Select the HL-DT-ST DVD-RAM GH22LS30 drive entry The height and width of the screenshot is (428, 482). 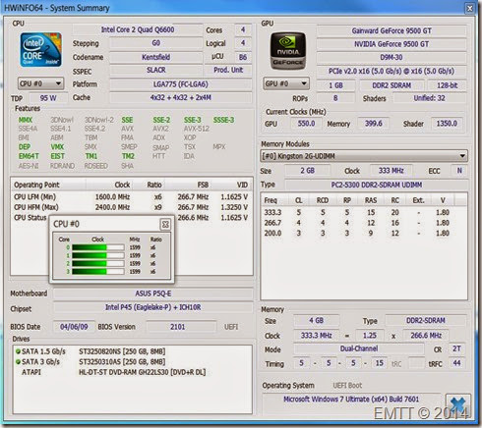click(x=142, y=372)
